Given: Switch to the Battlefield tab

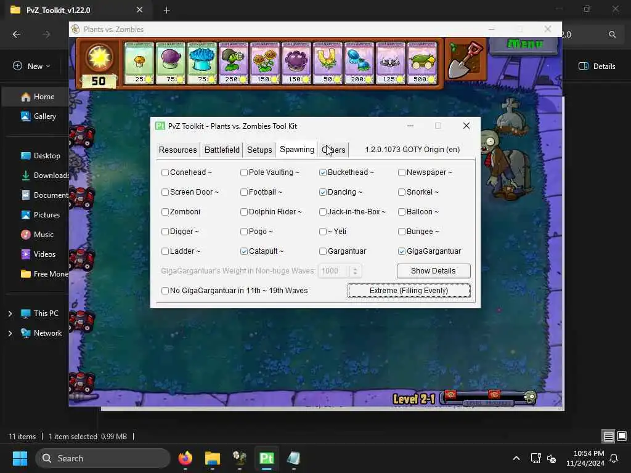Looking at the screenshot, I should [222, 150].
